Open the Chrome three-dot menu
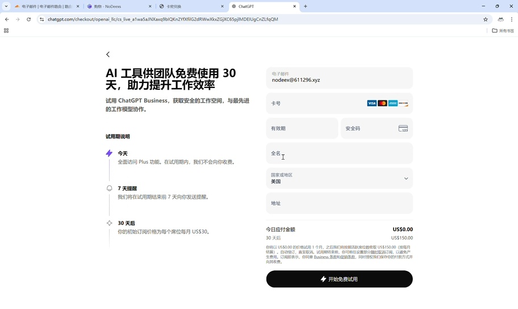This screenshot has height=309, width=518. [x=512, y=19]
